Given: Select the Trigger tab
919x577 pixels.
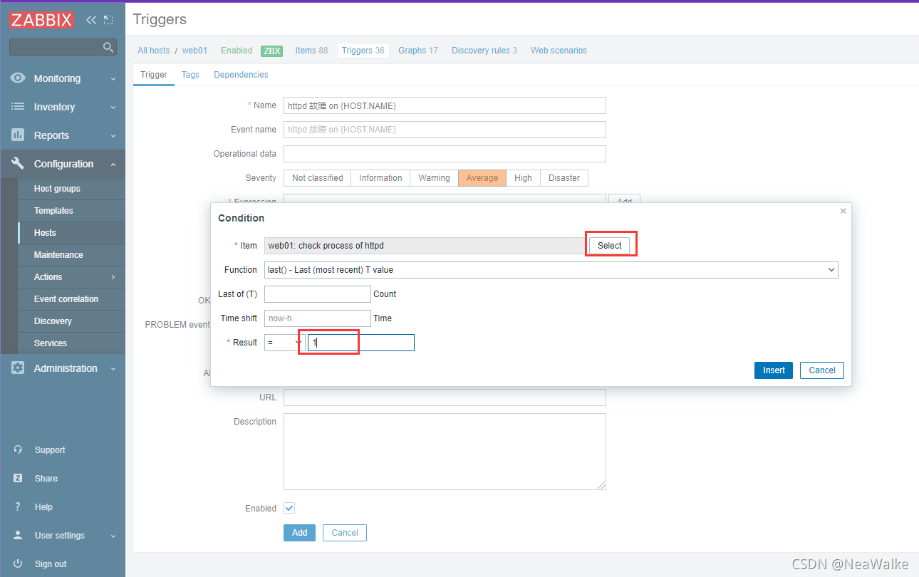Looking at the screenshot, I should pos(154,75).
